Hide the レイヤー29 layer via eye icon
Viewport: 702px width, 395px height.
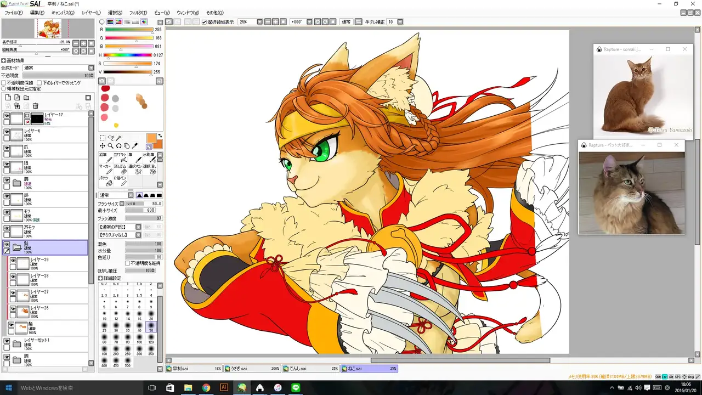click(x=13, y=261)
